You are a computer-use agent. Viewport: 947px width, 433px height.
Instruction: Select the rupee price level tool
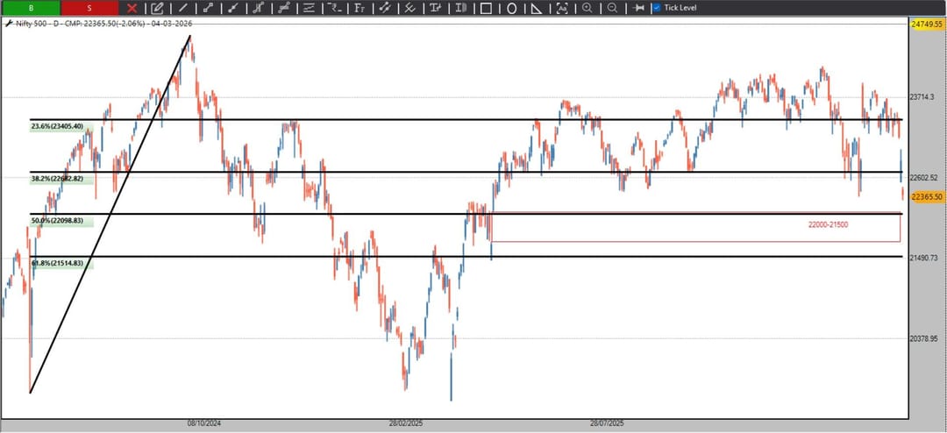334,8
